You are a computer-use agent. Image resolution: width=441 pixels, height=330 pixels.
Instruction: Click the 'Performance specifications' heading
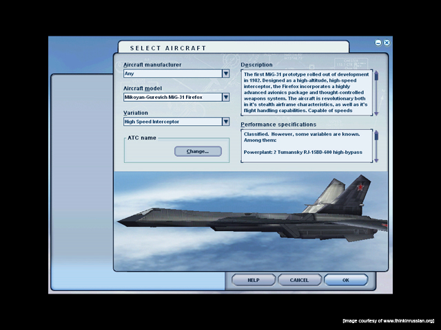[278, 124]
